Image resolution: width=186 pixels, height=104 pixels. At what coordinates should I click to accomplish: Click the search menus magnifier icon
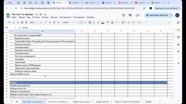(9, 23)
